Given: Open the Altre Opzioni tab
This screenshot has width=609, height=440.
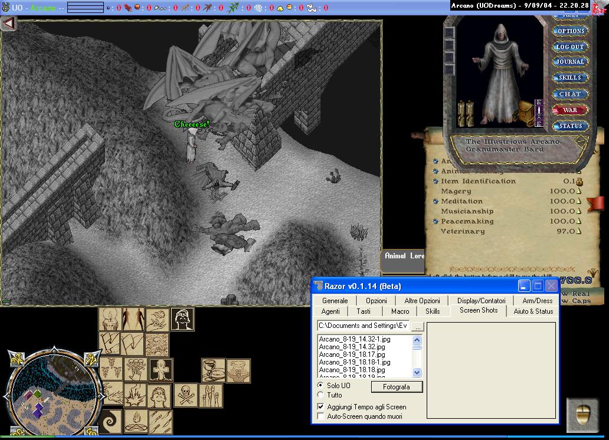Looking at the screenshot, I should pos(422,301).
